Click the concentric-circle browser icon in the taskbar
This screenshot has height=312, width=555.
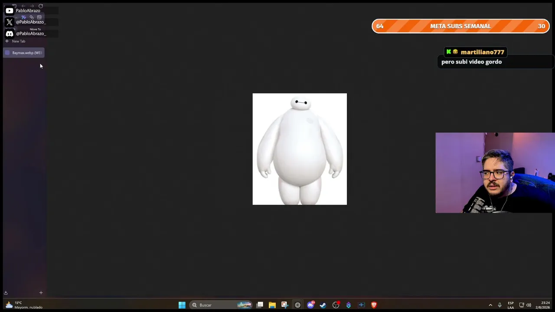(297, 305)
